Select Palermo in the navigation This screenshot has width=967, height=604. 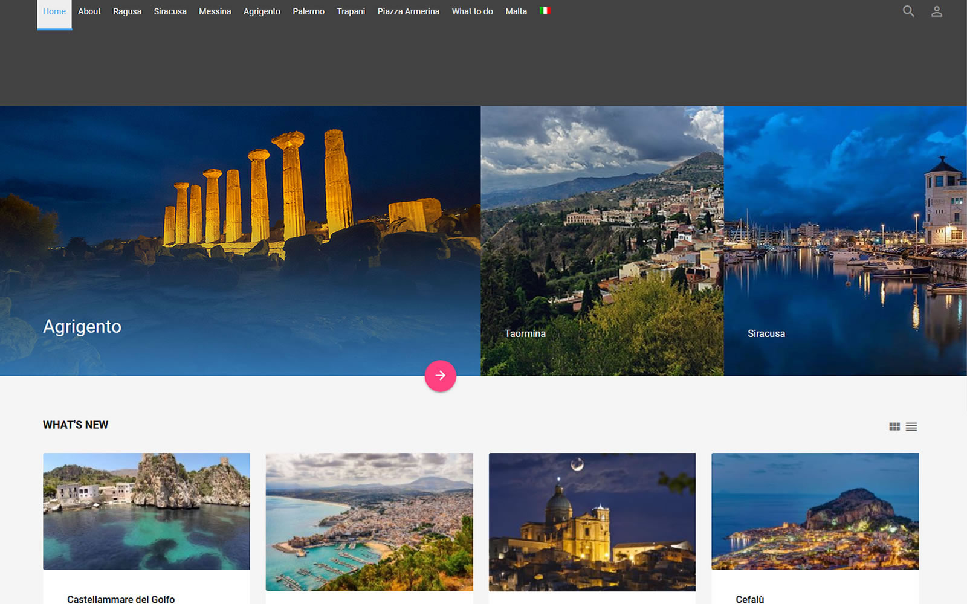coord(308,12)
